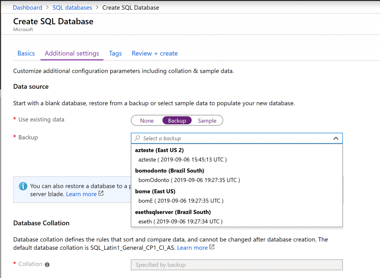This screenshot has height=278, width=380.
Task: Select the Backup data source option
Action: click(x=177, y=121)
